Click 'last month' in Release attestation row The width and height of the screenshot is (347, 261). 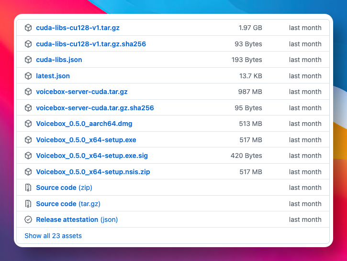click(x=305, y=219)
